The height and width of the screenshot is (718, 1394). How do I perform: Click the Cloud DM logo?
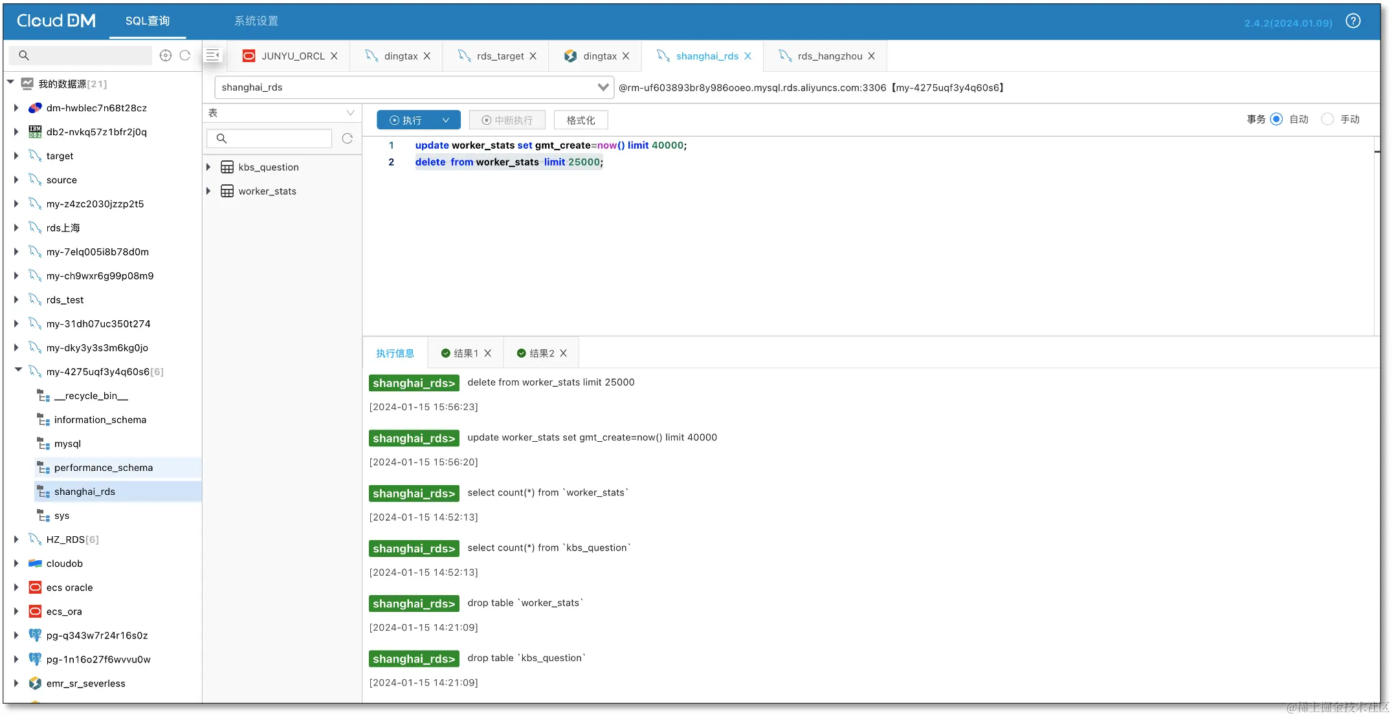(56, 20)
